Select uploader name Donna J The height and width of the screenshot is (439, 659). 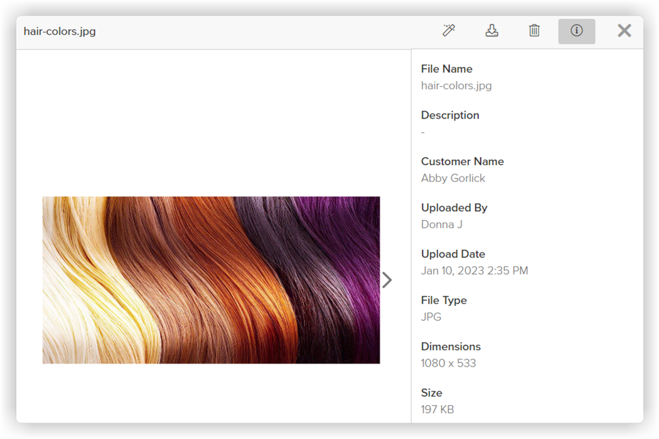(x=442, y=225)
